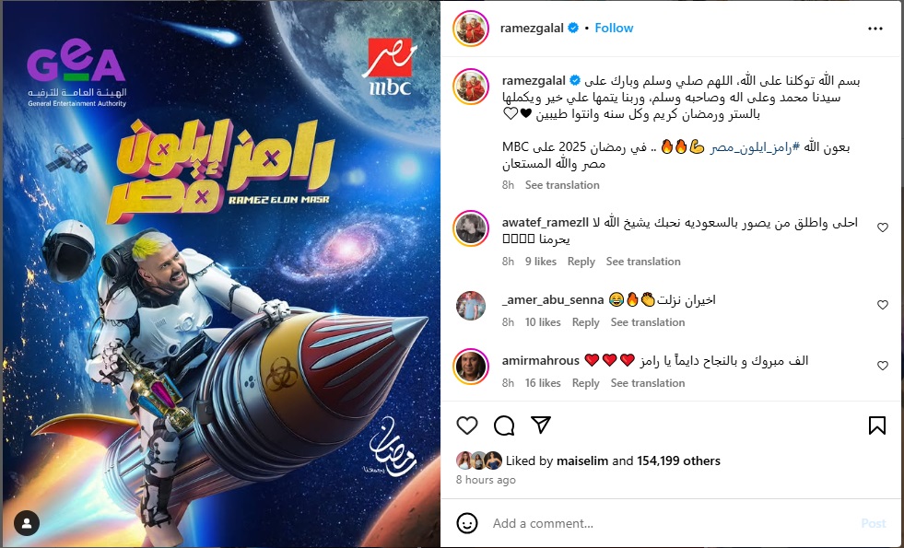Save post with the bookmark icon
Screen dimensions: 904x548
pyautogui.click(x=877, y=426)
